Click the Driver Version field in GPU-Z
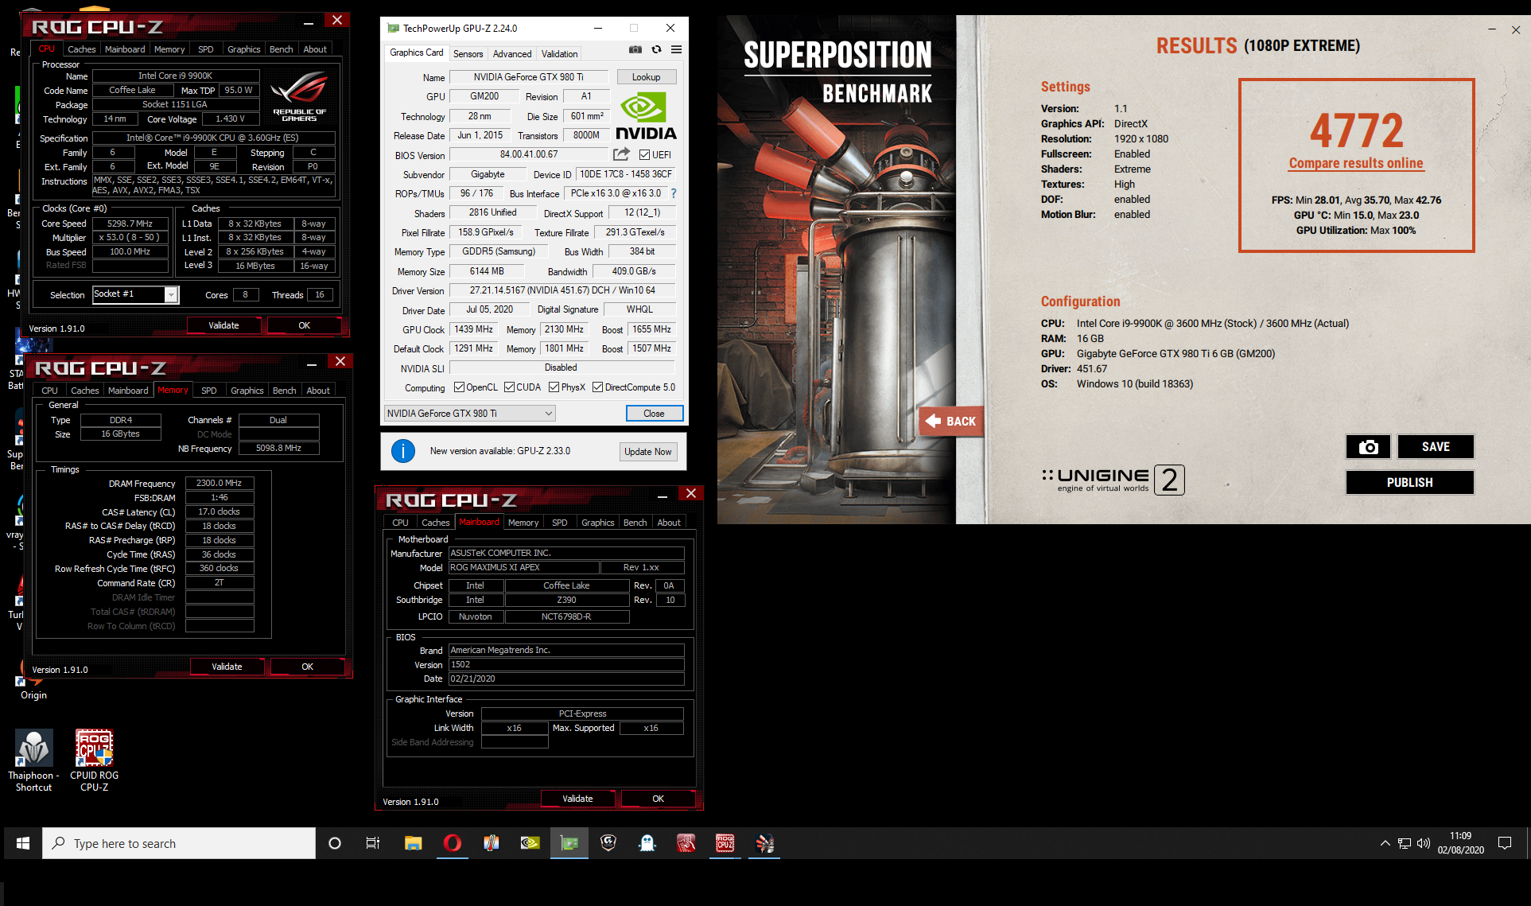 [x=561, y=290]
